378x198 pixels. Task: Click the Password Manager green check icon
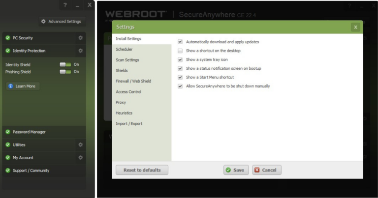8,132
